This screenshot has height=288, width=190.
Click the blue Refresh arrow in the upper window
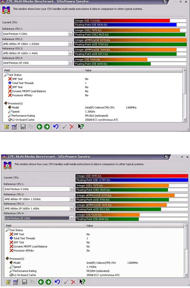56,127
